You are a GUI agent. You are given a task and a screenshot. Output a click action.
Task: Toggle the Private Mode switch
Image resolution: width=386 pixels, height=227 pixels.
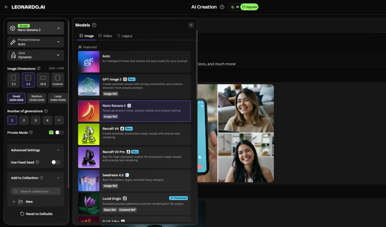pyautogui.click(x=59, y=132)
